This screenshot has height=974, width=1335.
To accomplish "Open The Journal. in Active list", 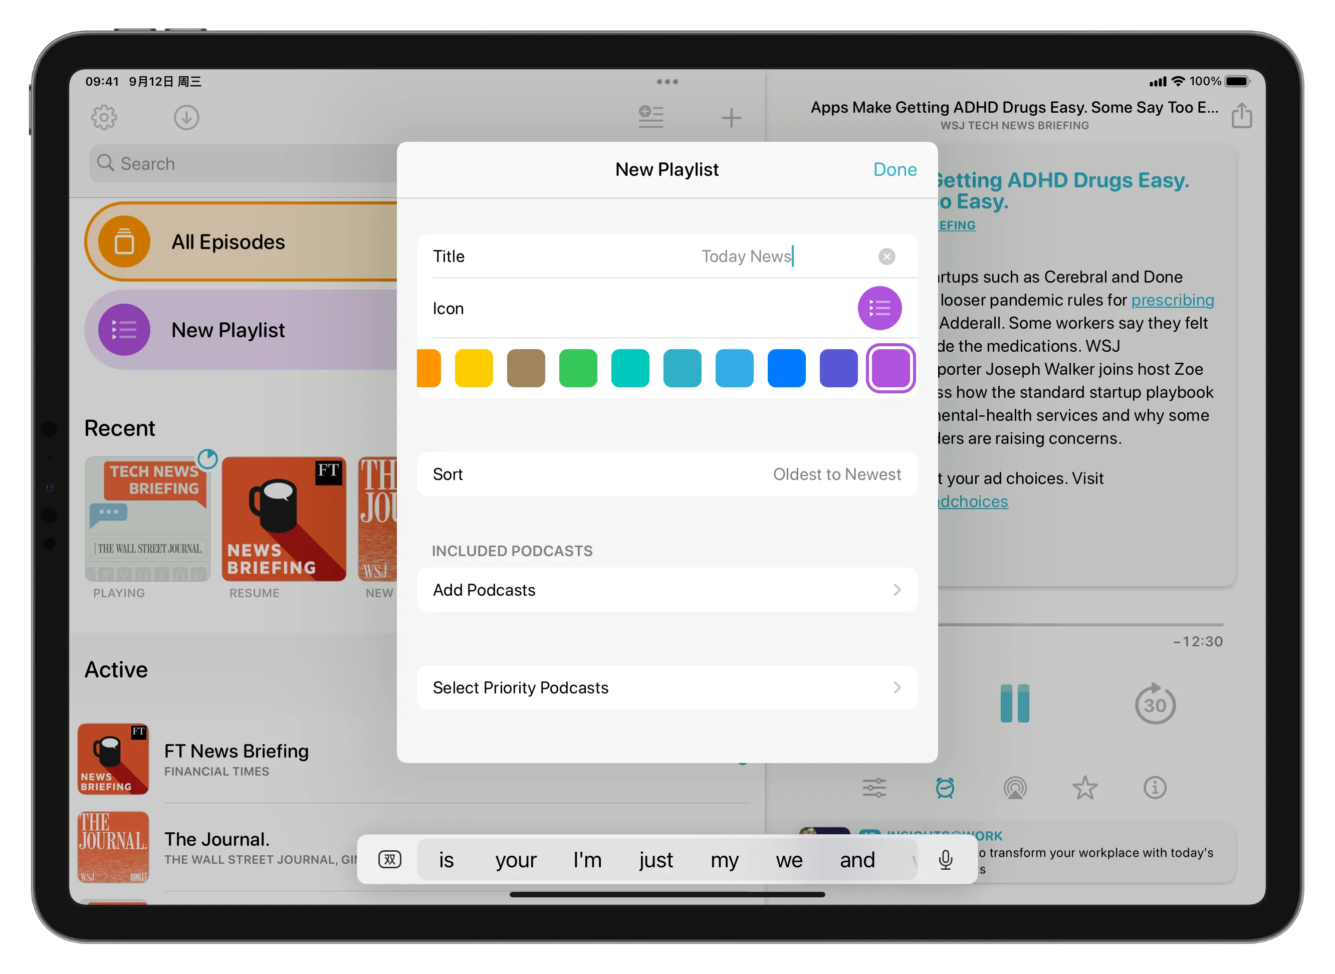I will (x=217, y=847).
